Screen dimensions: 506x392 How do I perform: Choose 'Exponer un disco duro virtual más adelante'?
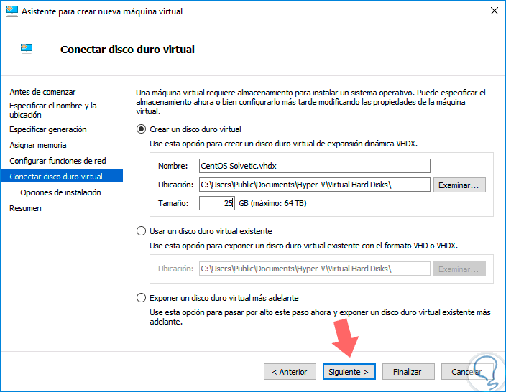141,297
